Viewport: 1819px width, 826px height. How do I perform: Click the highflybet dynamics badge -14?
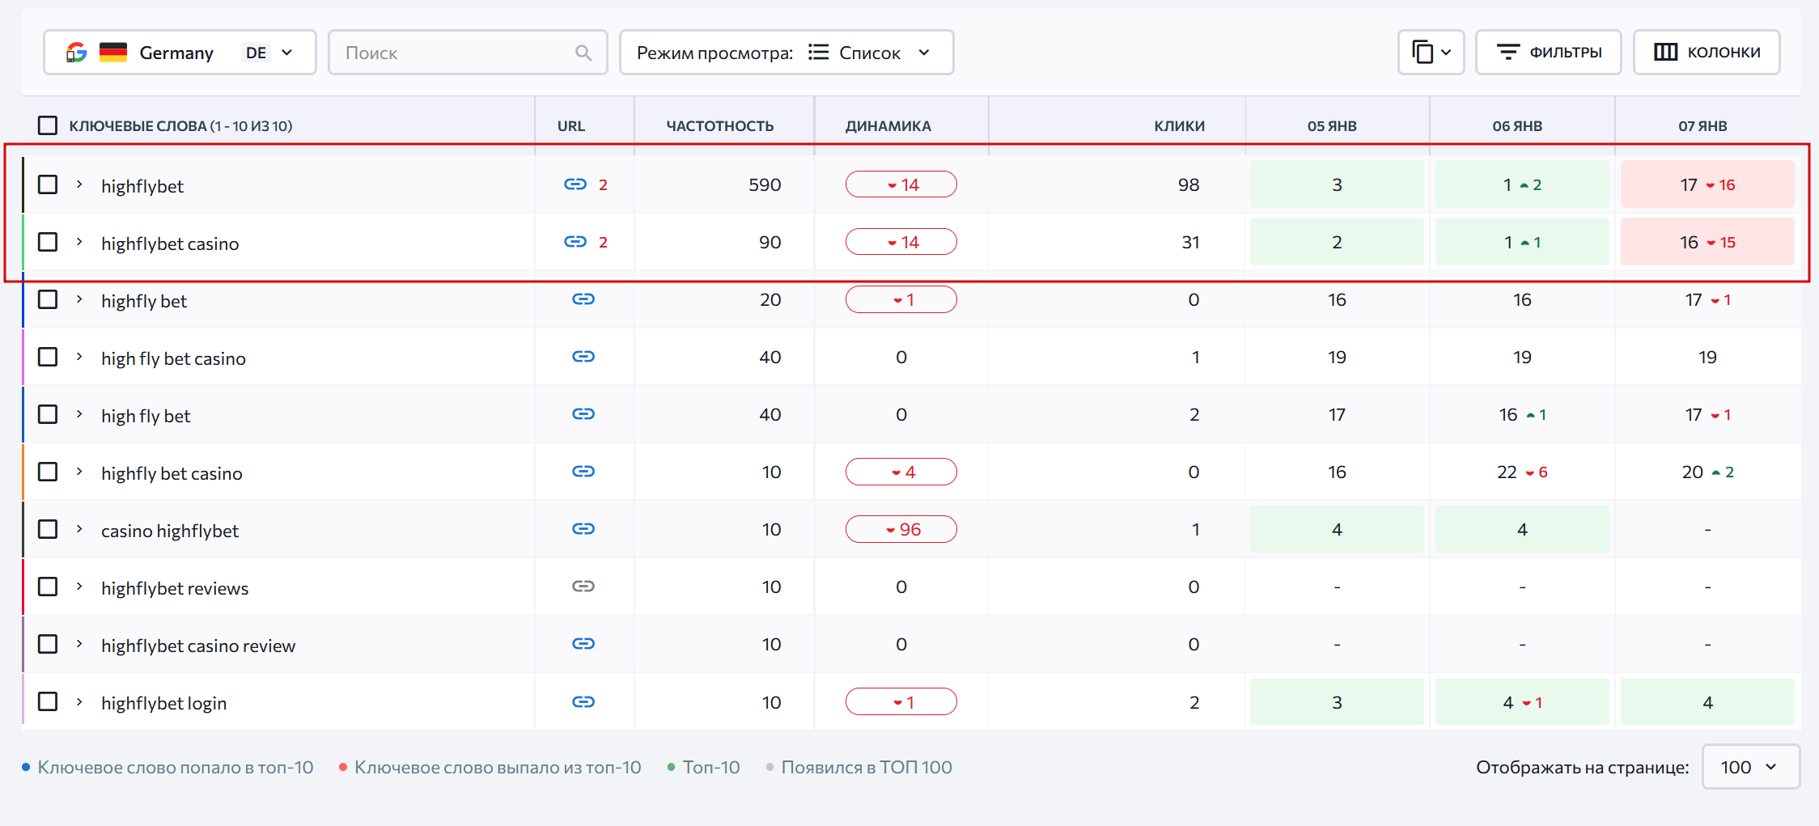901,184
